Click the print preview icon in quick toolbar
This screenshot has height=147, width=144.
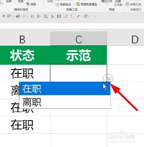(18, 16)
